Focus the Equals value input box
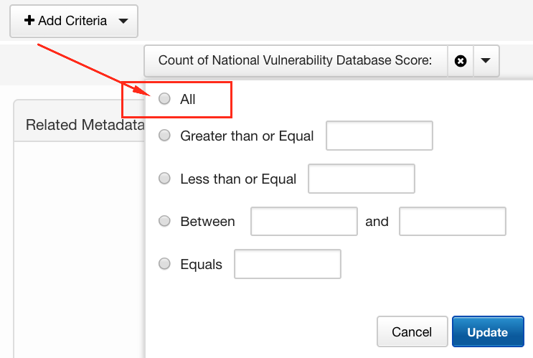The height and width of the screenshot is (358, 533). pyautogui.click(x=287, y=264)
